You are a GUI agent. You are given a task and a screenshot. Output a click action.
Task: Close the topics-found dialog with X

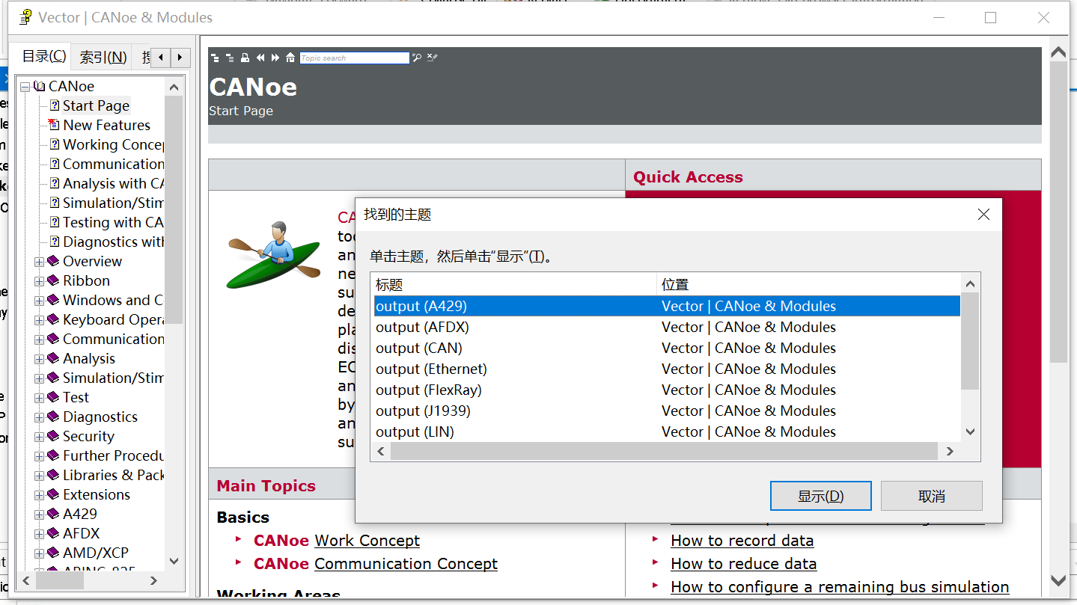click(x=984, y=215)
